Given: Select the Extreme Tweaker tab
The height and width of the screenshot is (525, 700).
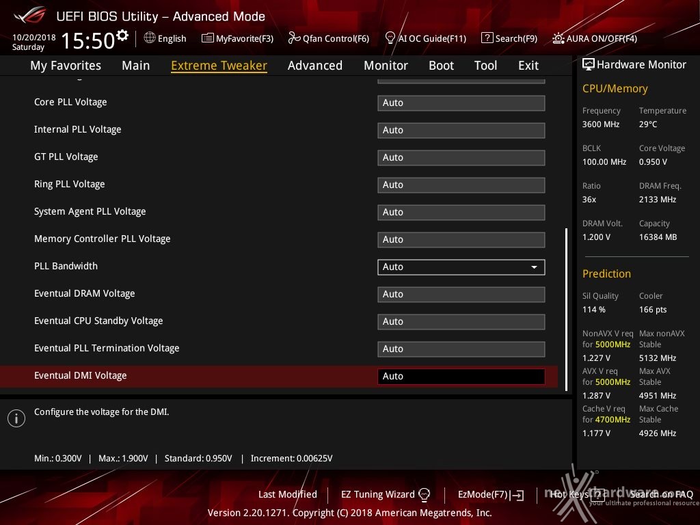Looking at the screenshot, I should pos(219,65).
